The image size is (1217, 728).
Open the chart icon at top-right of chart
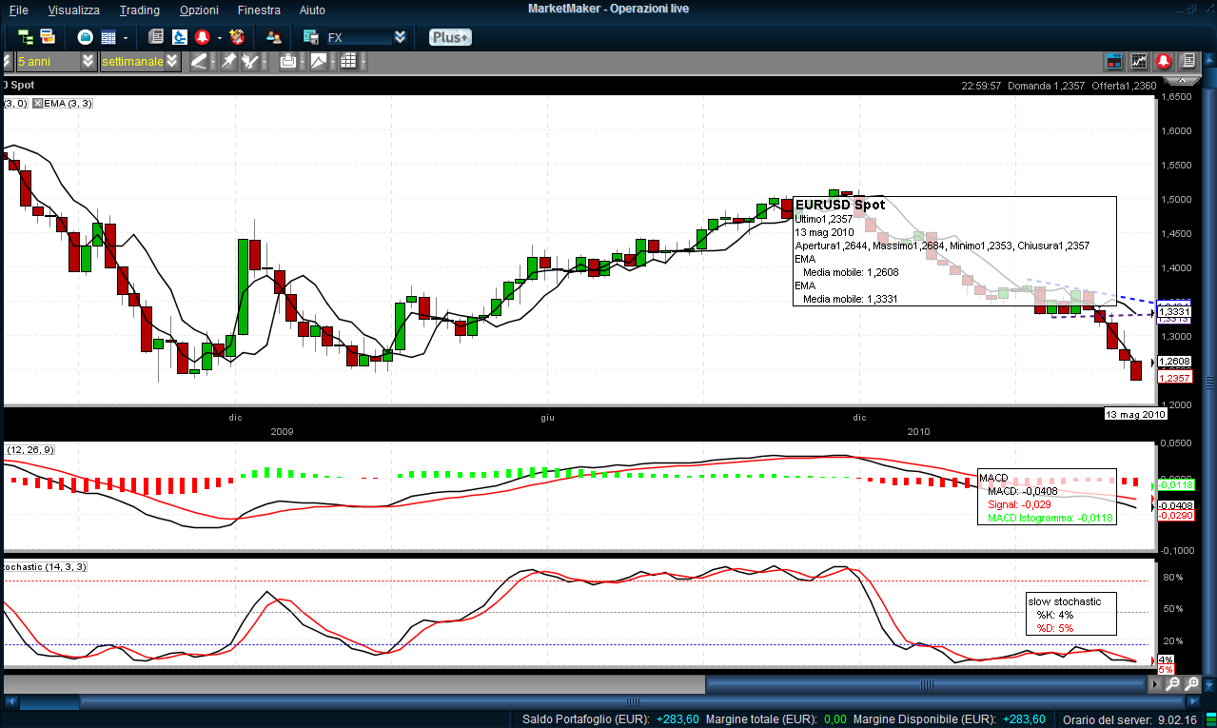point(1138,61)
